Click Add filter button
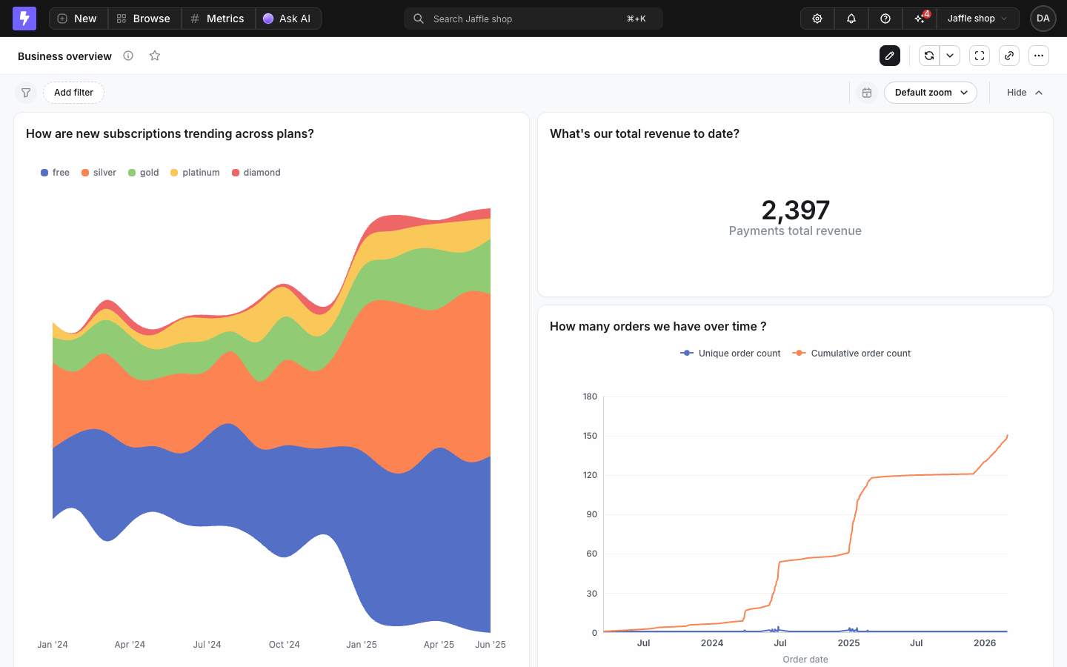This screenshot has height=667, width=1067. pyautogui.click(x=73, y=93)
